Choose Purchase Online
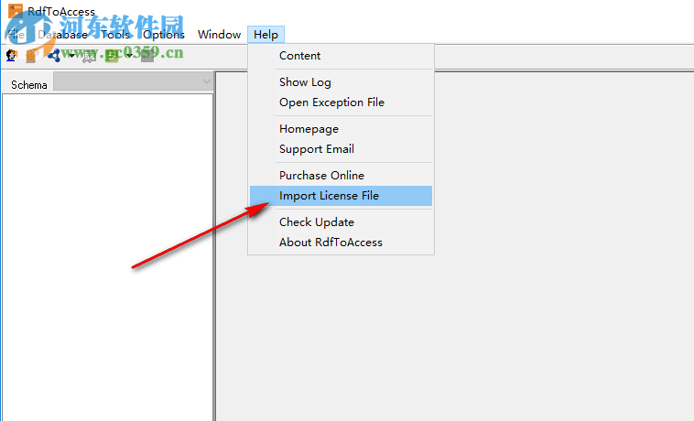694x421 pixels. coord(341,176)
